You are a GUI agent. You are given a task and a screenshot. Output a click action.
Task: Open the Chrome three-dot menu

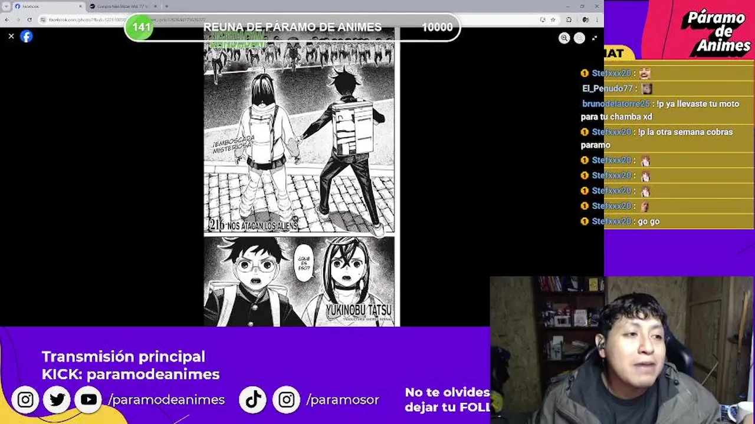pyautogui.click(x=598, y=19)
